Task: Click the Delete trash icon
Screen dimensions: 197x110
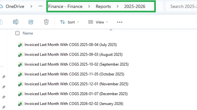Action: (x=46, y=22)
